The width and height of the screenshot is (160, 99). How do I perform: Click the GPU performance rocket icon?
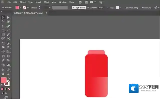[101, 2]
